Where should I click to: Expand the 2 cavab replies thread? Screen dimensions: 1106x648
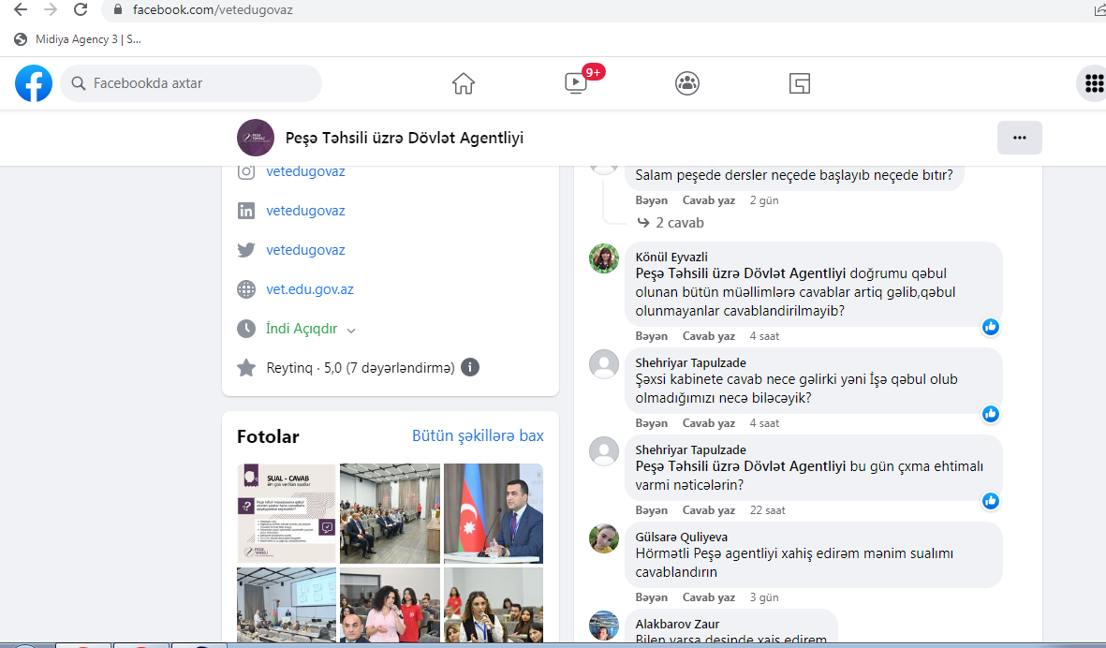coord(671,223)
